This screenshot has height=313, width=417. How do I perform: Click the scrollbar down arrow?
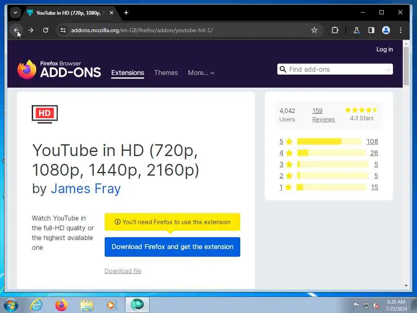tap(406, 286)
